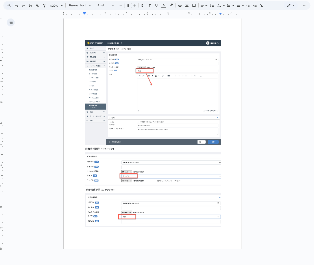Collapse the toolbar with the chevron
Image resolution: width=314 pixels, height=265 pixels.
(304, 6)
